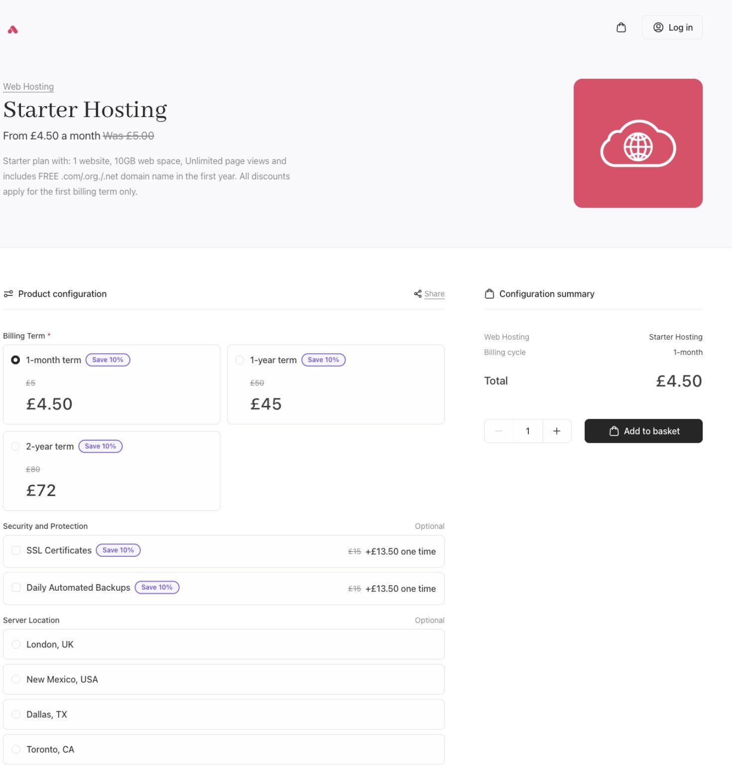Choose Dallas, TX server location
Image resolution: width=732 pixels, height=768 pixels.
224,714
